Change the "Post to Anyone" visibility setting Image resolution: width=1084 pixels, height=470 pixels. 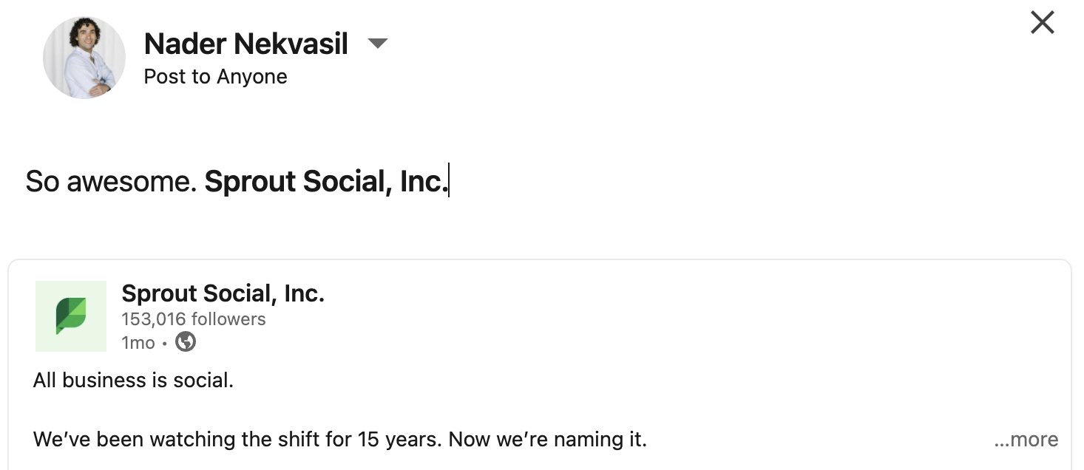pos(215,76)
